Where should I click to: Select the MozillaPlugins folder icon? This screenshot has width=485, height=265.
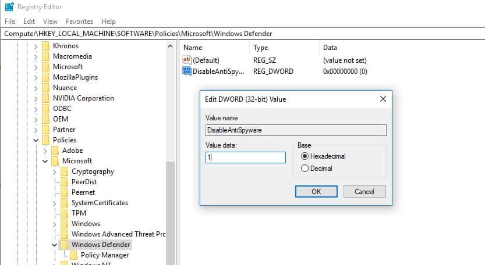(45, 77)
